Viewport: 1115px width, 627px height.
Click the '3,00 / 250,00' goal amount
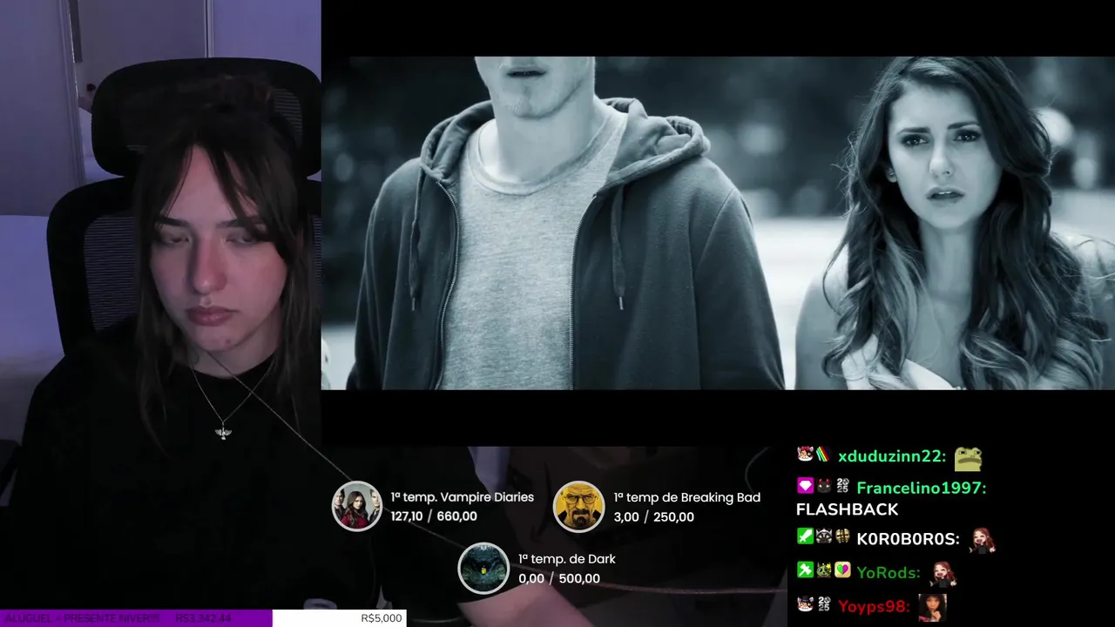pos(653,517)
